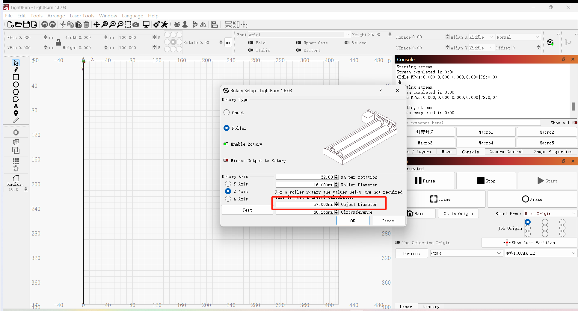Cut the selection with the scissors icon
Image resolution: width=578 pixels, height=311 pixels.
63,25
